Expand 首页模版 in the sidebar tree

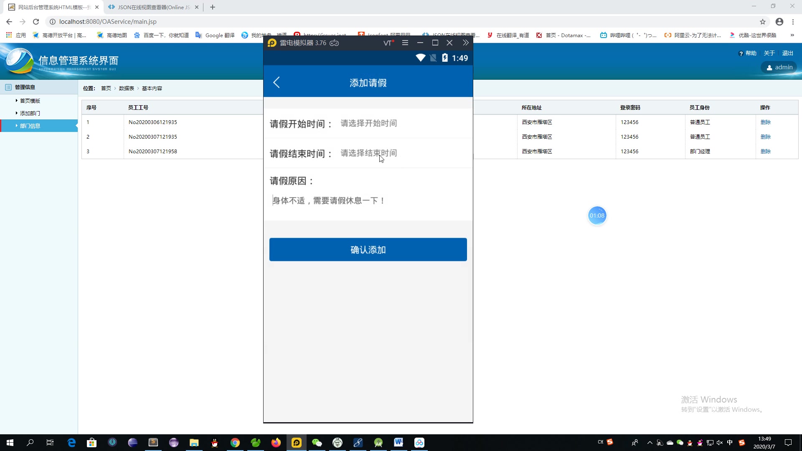click(x=30, y=101)
